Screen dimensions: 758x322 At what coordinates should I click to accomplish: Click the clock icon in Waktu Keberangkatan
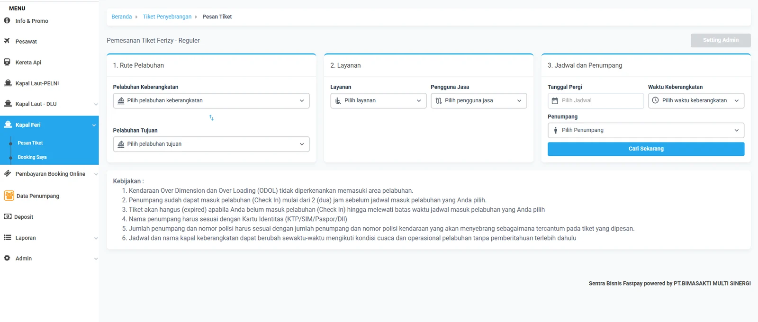point(656,100)
